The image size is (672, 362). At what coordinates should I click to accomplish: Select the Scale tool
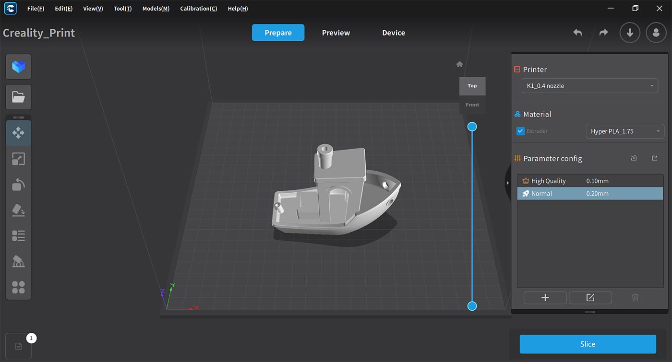point(18,159)
